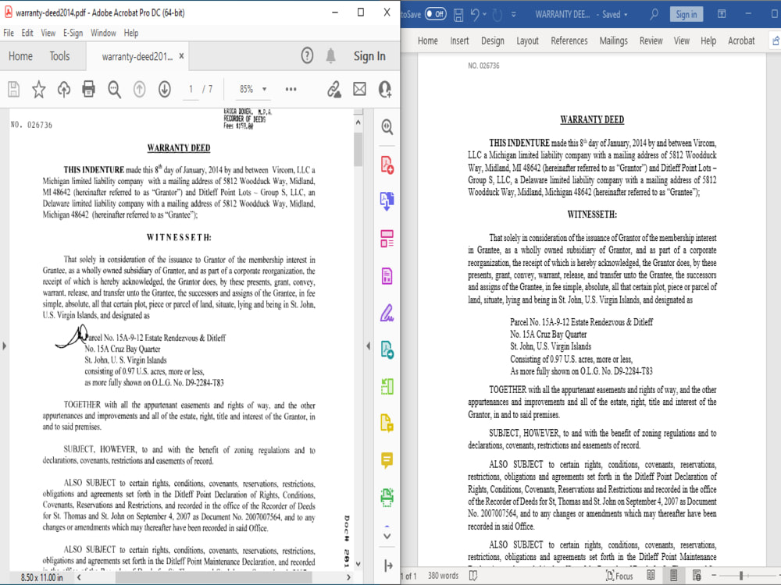Click 380 words count in status bar

tap(443, 576)
